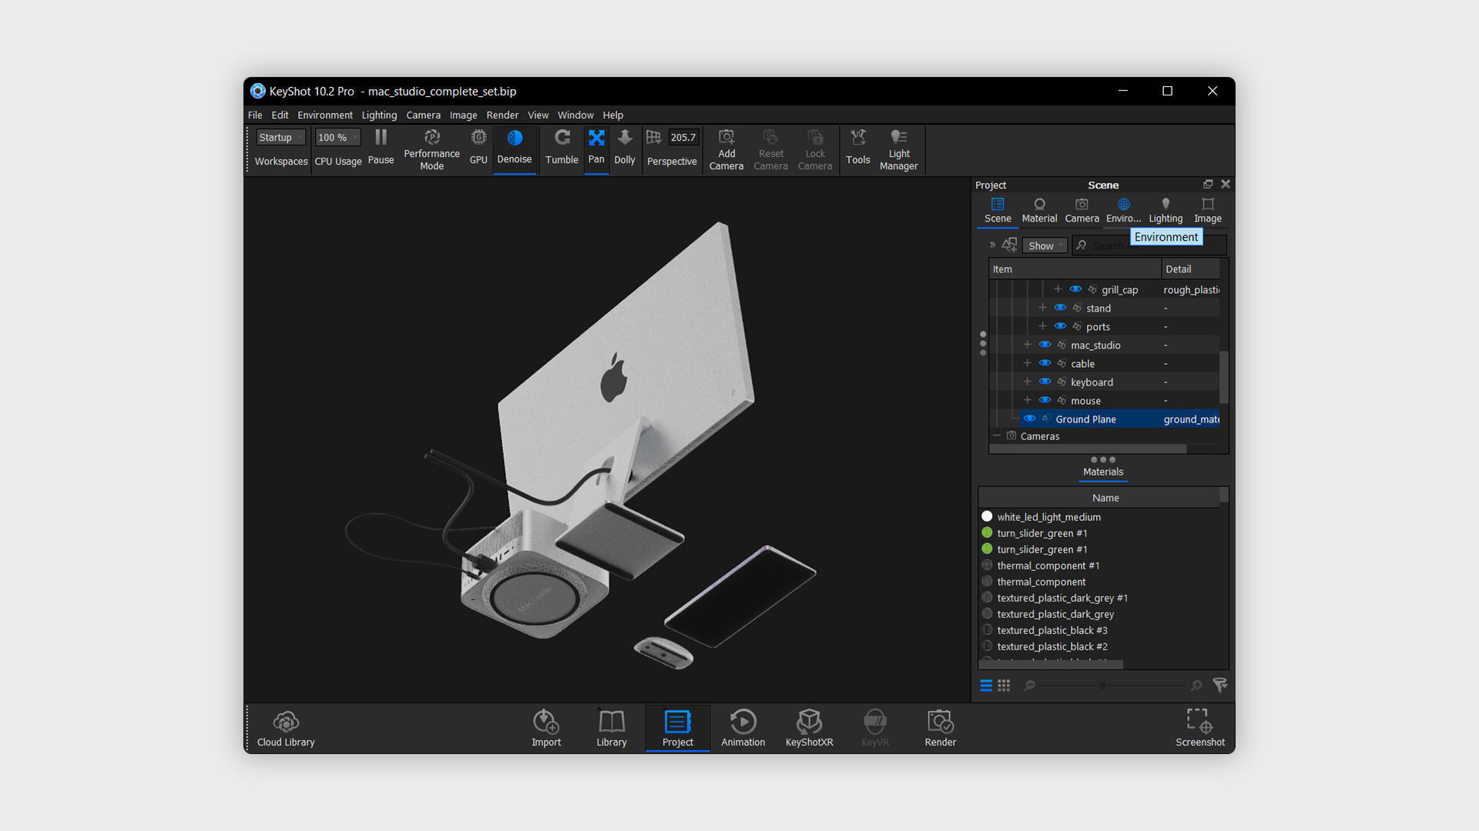Image resolution: width=1479 pixels, height=831 pixels.
Task: Switch to the Image tab
Action: 1208,211
